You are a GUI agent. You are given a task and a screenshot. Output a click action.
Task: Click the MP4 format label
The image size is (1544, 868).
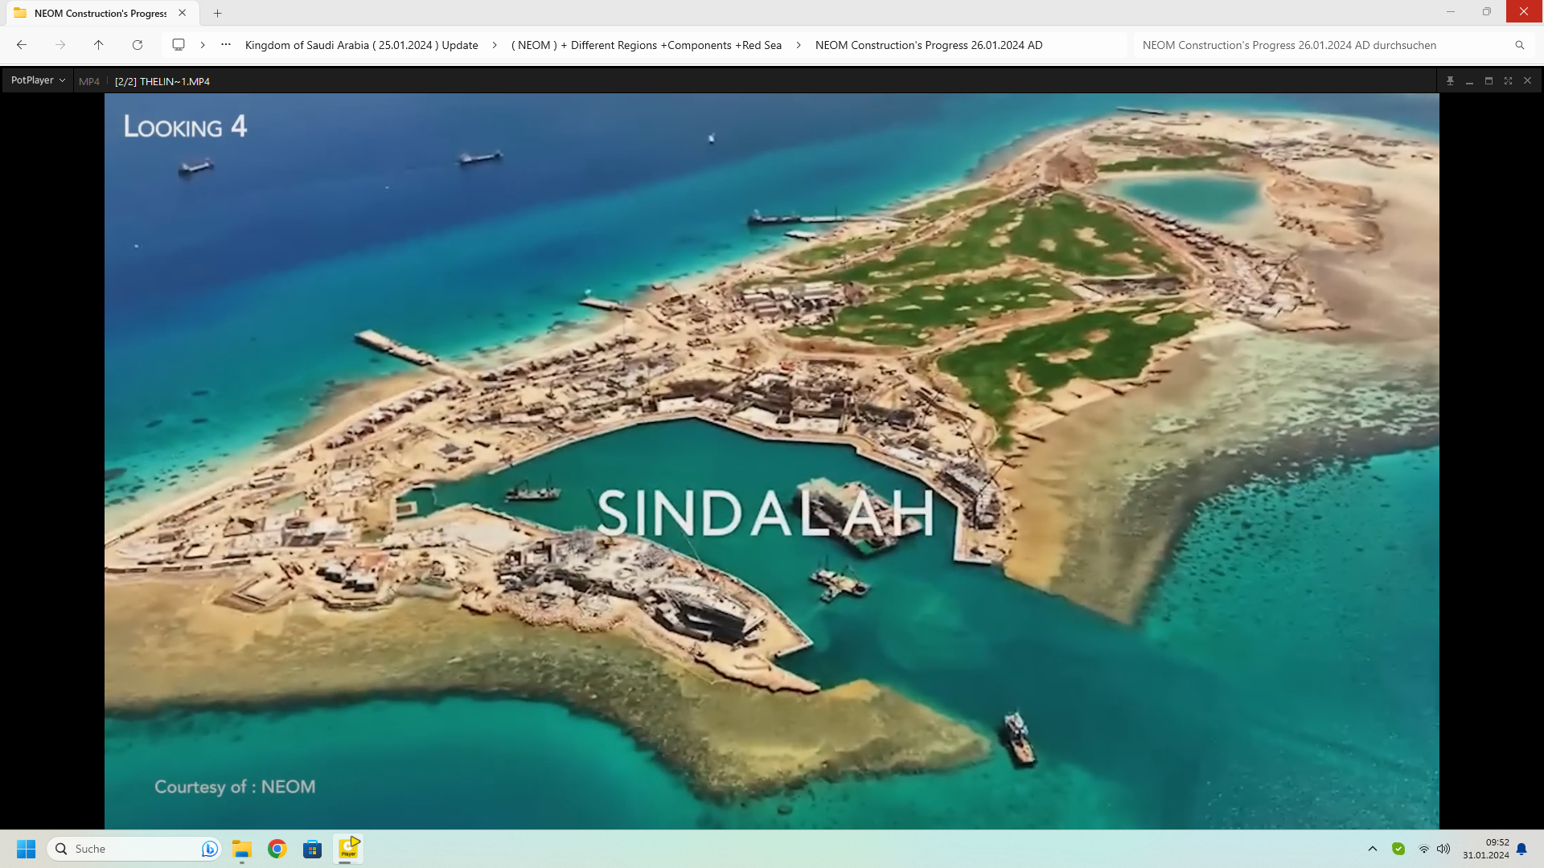click(89, 81)
